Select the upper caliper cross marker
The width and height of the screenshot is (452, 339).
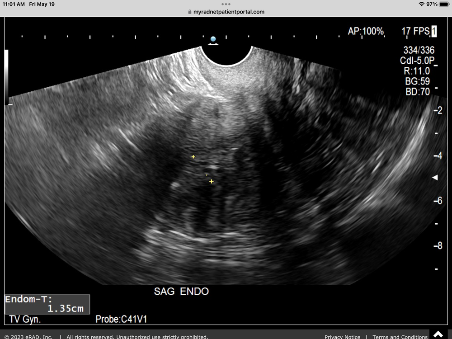pyautogui.click(x=193, y=157)
